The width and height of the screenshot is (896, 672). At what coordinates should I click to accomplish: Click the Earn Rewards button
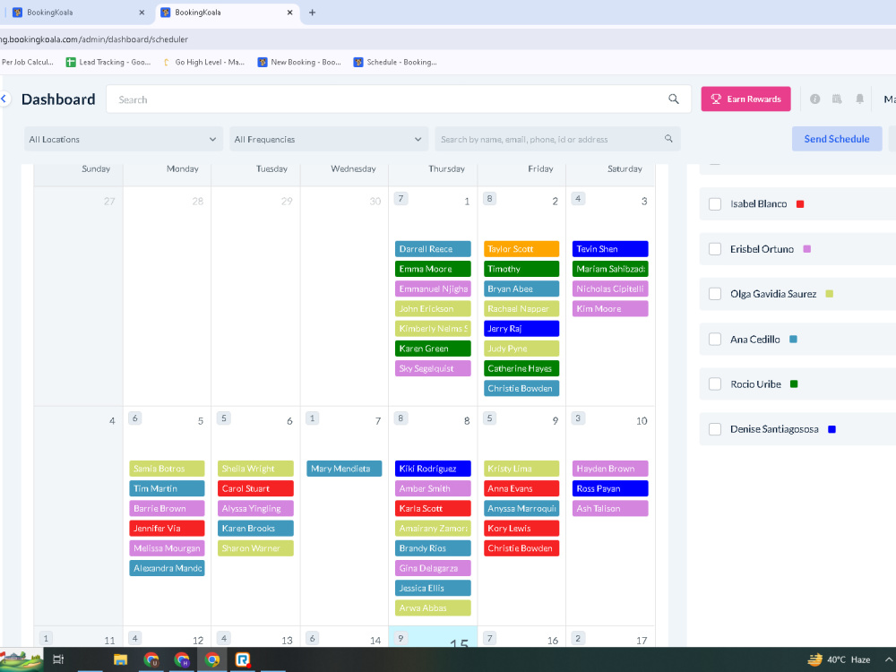tap(745, 99)
